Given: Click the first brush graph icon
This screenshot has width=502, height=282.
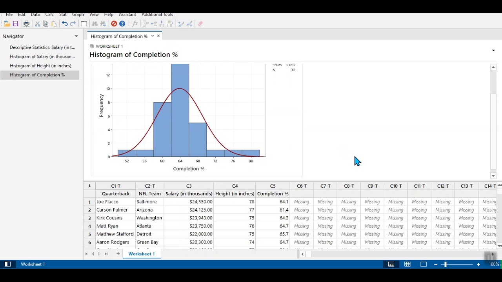Looking at the screenshot, I should tap(181, 24).
